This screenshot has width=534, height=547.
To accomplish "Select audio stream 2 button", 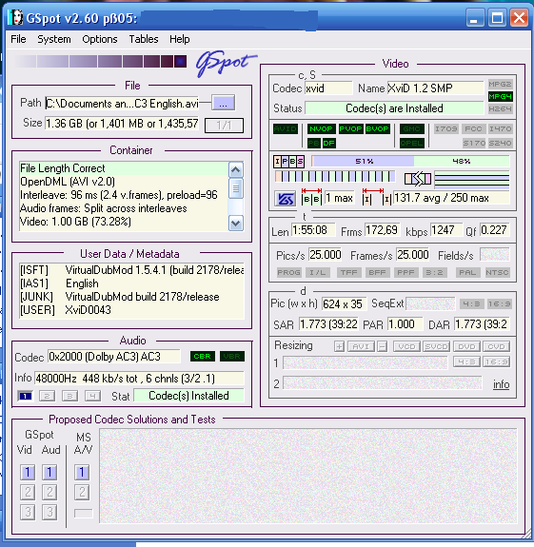I will click(48, 396).
